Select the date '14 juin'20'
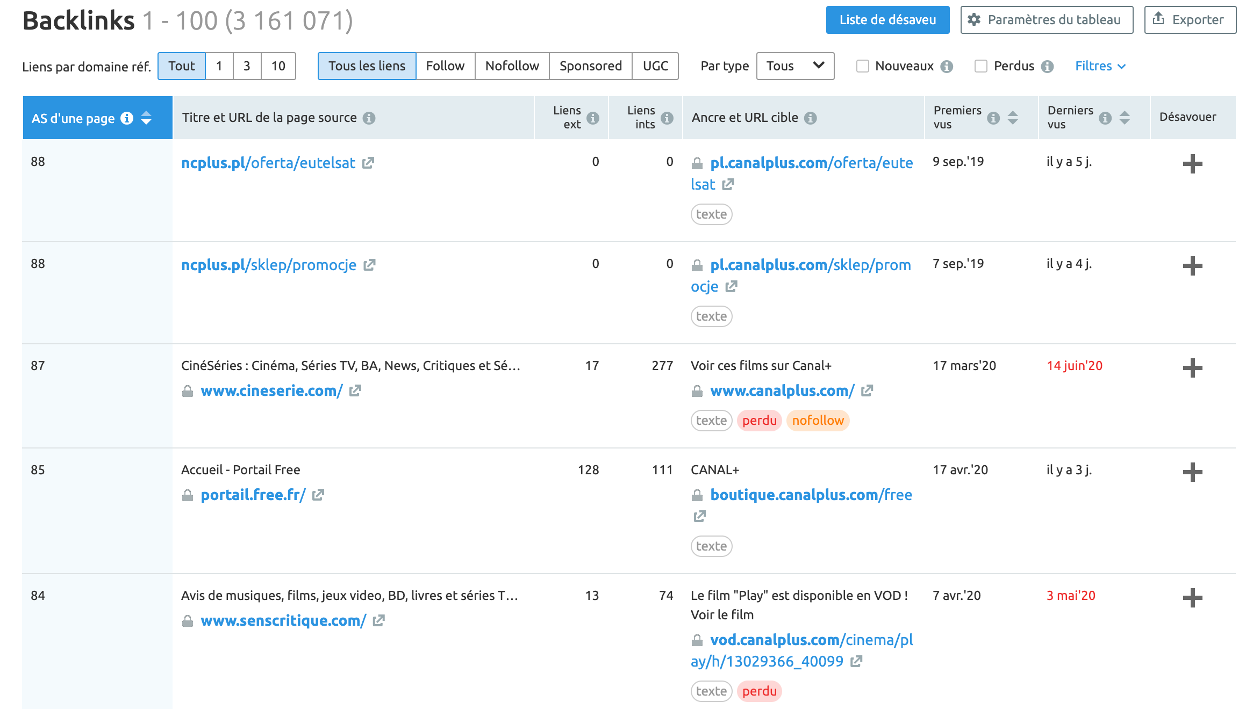The height and width of the screenshot is (709, 1253). tap(1074, 366)
